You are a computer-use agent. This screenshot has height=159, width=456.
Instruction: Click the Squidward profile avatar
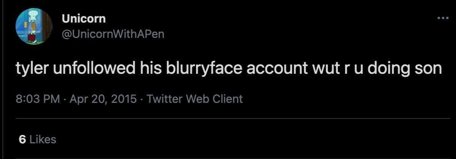(x=33, y=26)
